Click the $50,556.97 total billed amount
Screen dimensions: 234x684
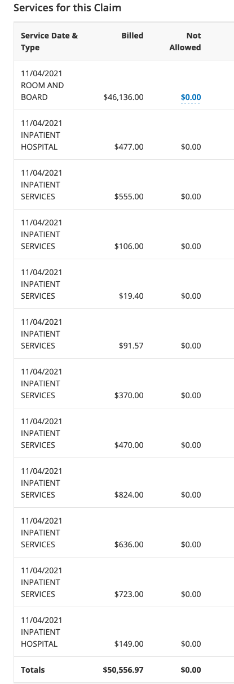[123, 670]
